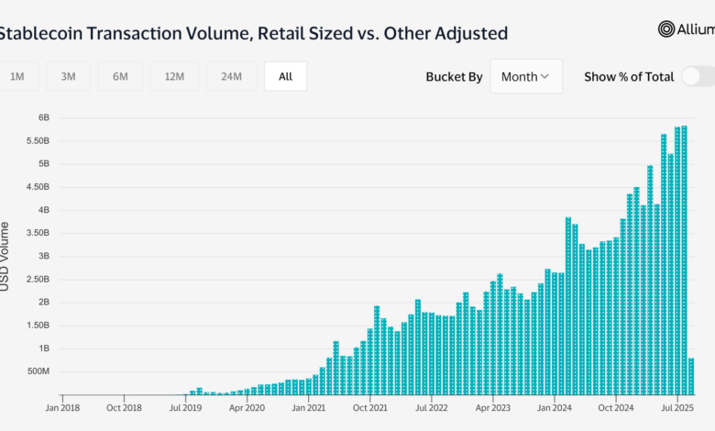Select the All time range button

[285, 77]
